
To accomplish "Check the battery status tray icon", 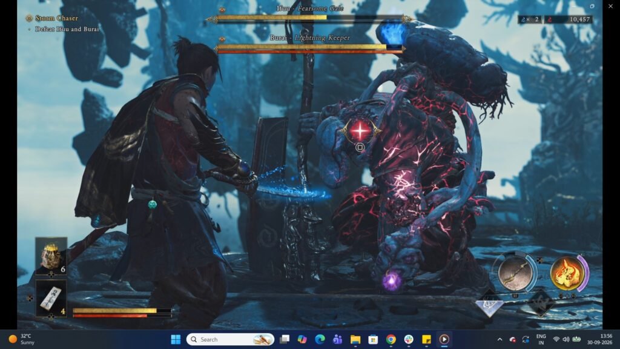I will [x=576, y=339].
